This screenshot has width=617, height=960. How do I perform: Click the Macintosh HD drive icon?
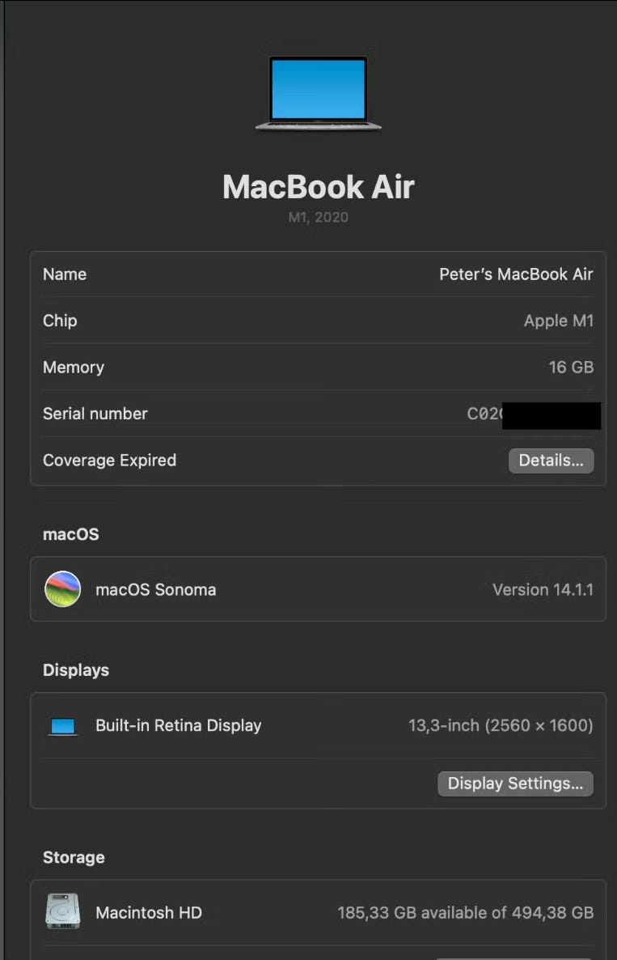(x=62, y=911)
